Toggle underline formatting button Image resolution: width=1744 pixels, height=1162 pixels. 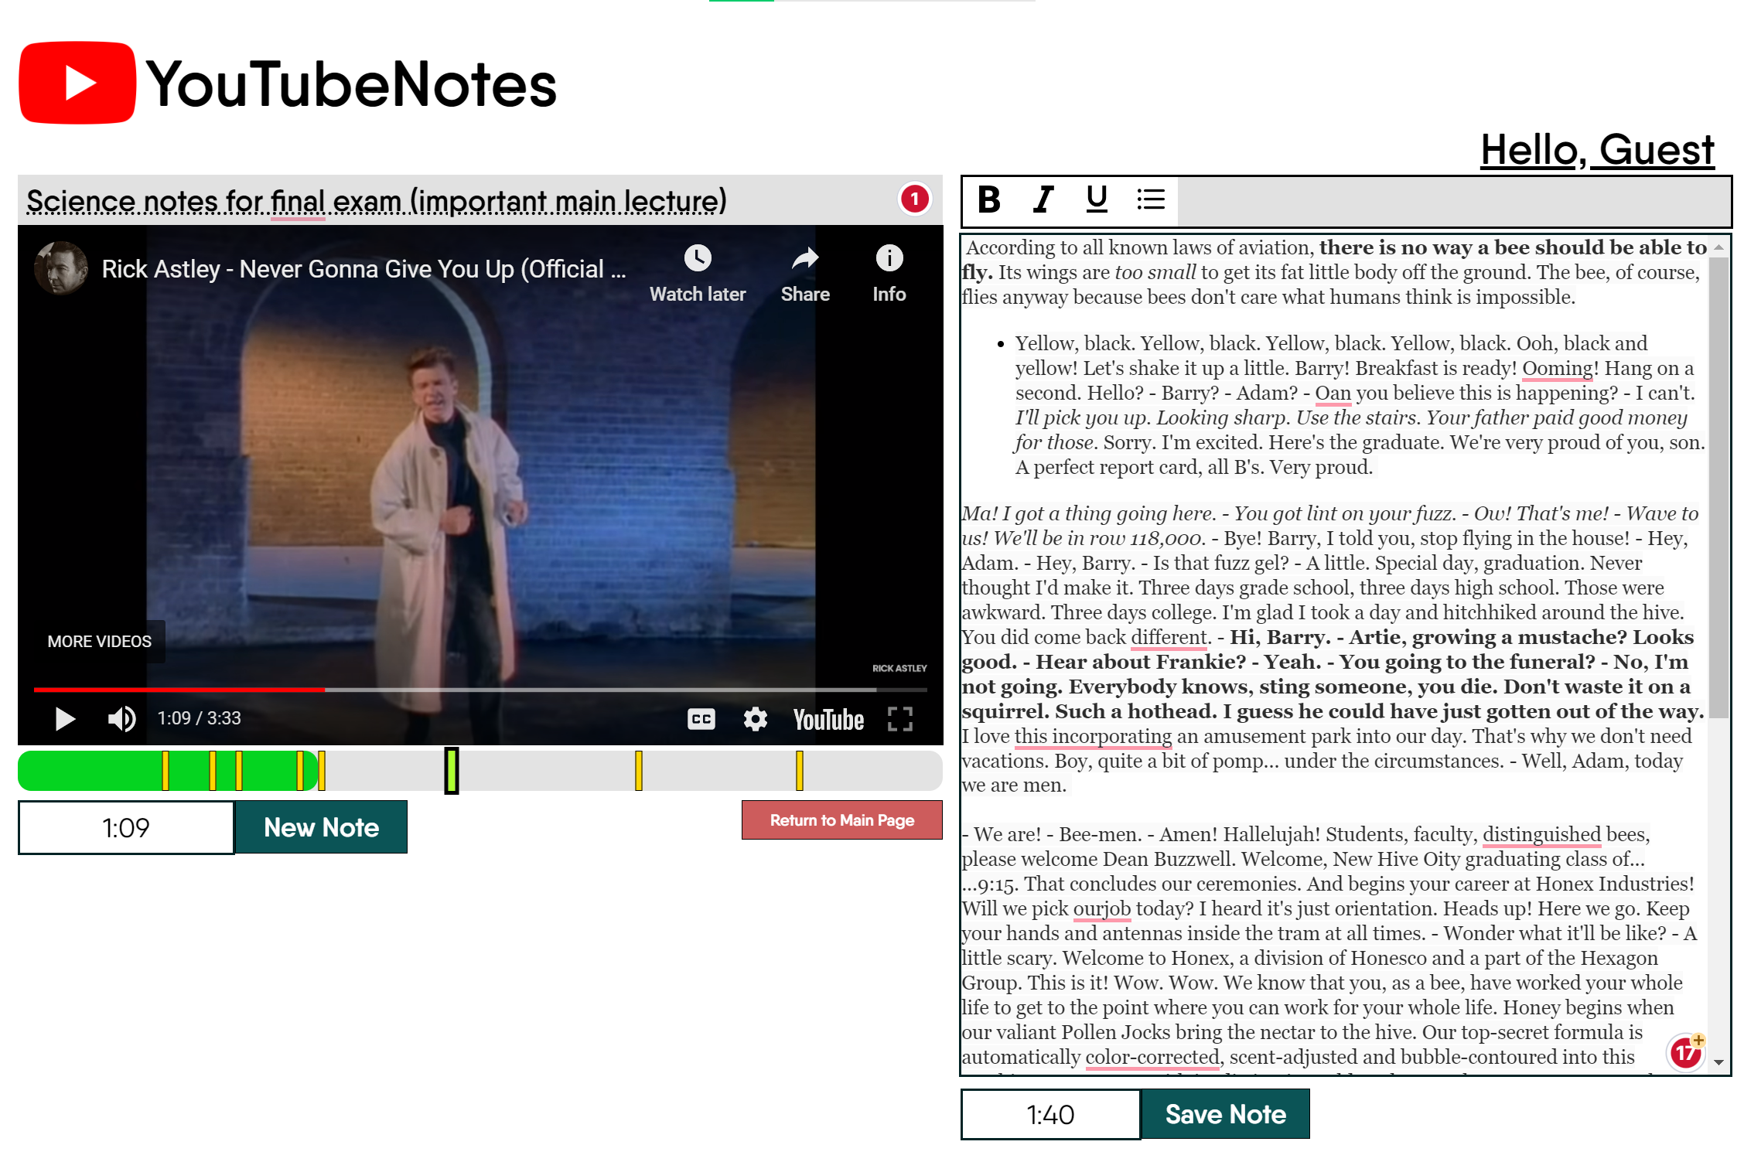pos(1097,199)
